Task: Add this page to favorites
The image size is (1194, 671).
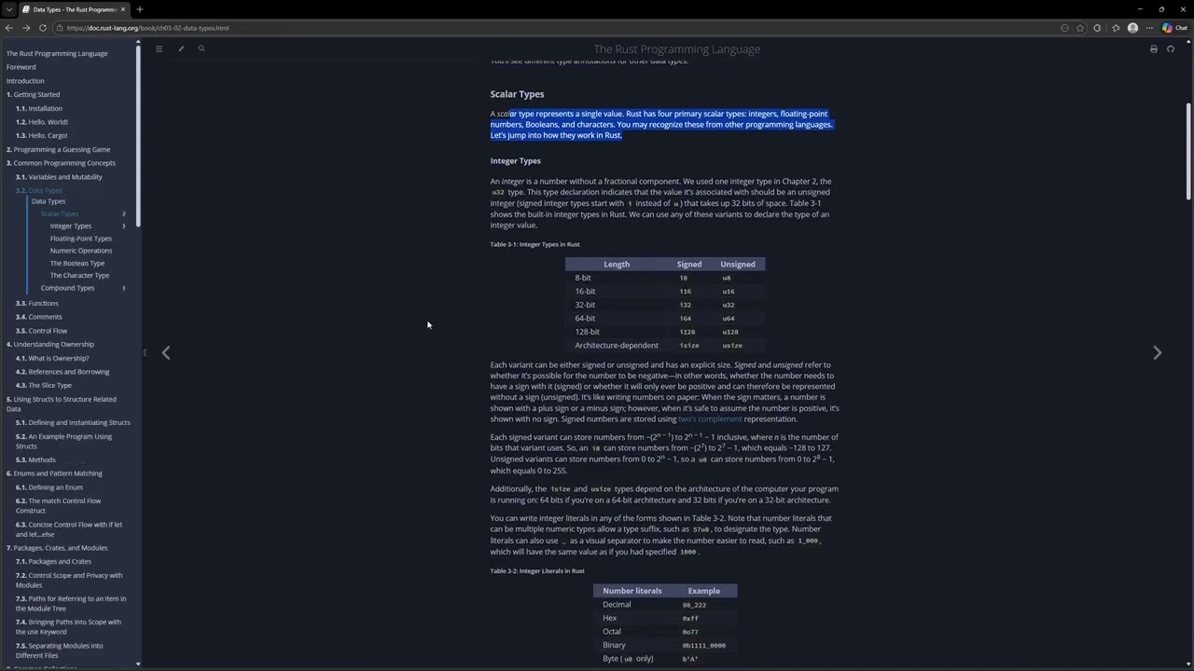Action: tap(1080, 28)
